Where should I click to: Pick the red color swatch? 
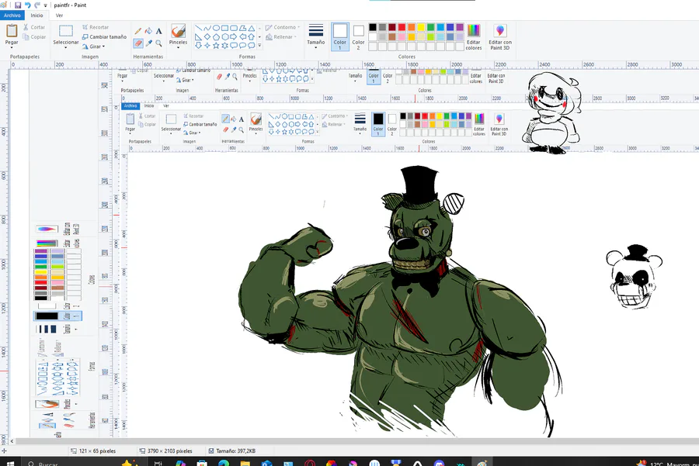402,28
